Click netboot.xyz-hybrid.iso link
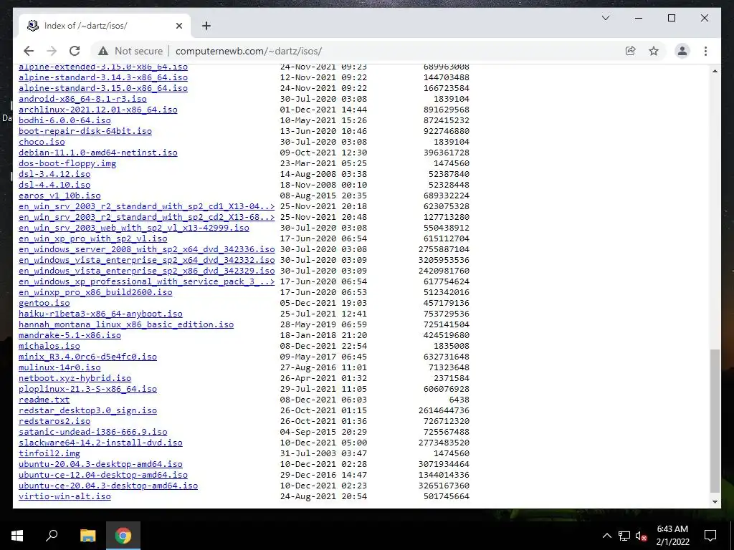The image size is (734, 550). click(x=75, y=379)
